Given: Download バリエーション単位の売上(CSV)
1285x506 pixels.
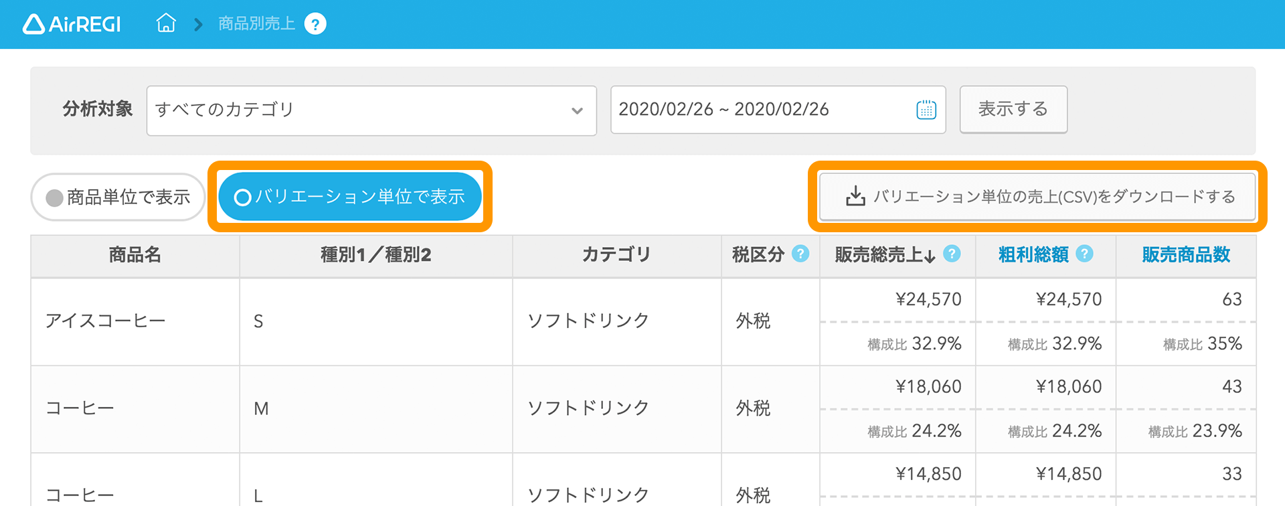Looking at the screenshot, I should [1037, 197].
